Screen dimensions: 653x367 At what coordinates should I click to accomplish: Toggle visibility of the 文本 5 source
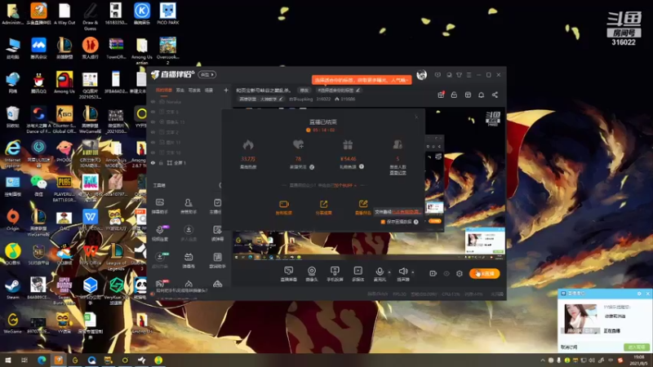(153, 112)
